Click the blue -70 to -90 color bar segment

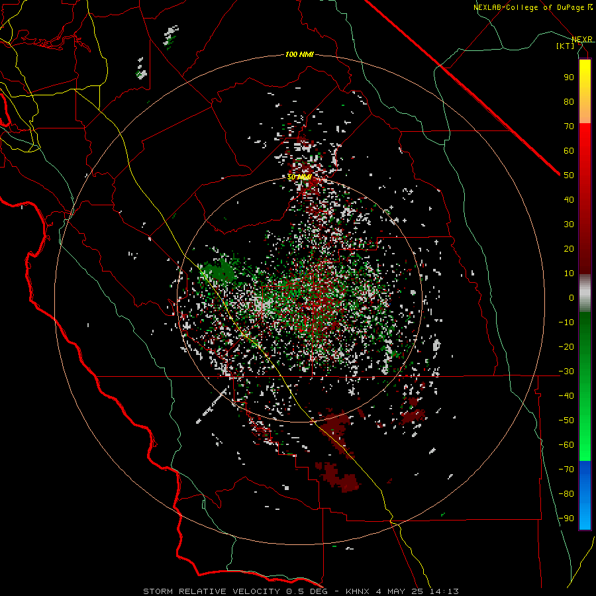point(585,495)
